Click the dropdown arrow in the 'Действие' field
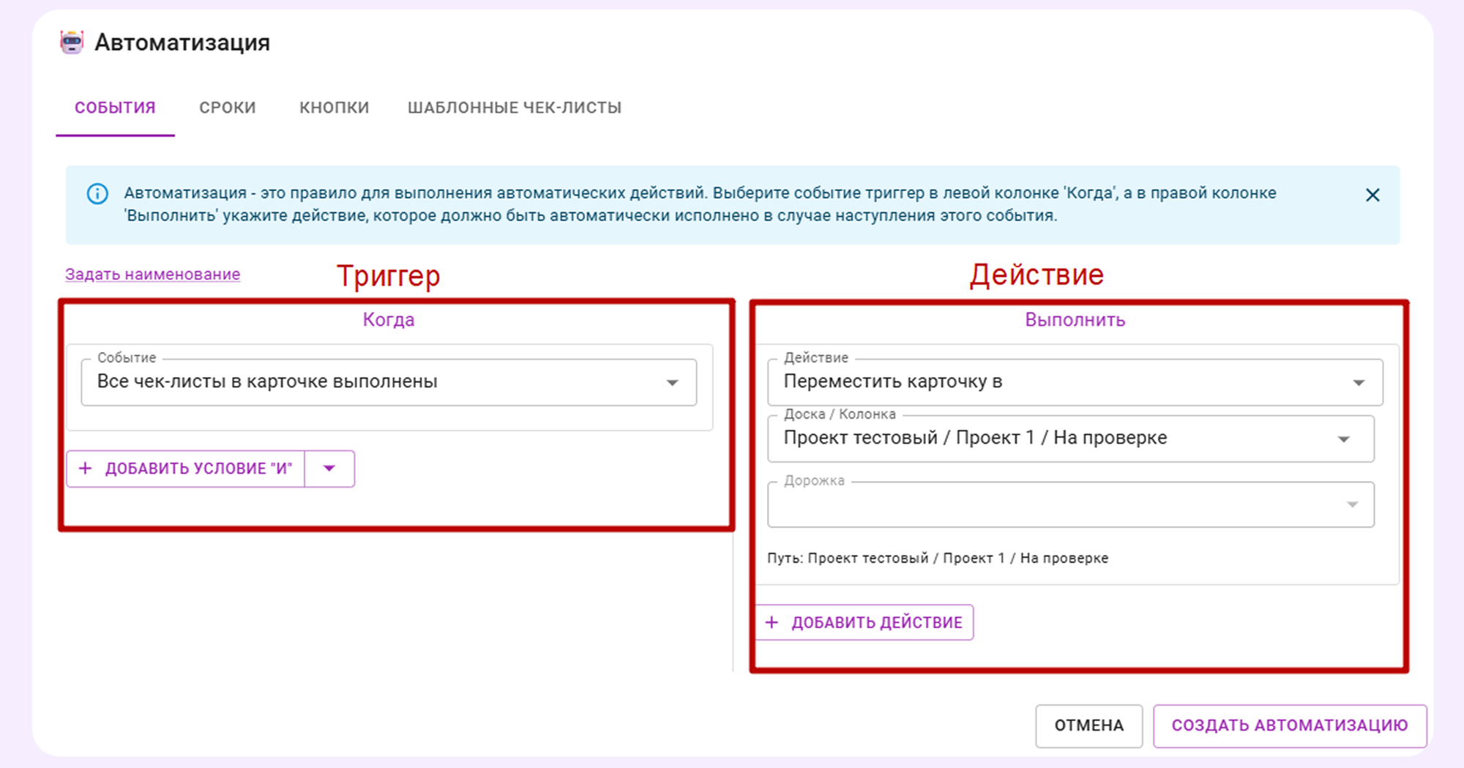This screenshot has height=768, width=1464. tap(1359, 381)
